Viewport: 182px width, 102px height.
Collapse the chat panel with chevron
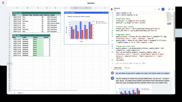[111, 68]
